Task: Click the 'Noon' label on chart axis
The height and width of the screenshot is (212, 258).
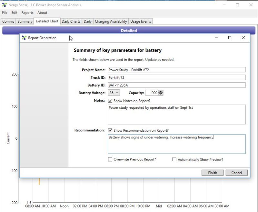Action: coord(64,206)
